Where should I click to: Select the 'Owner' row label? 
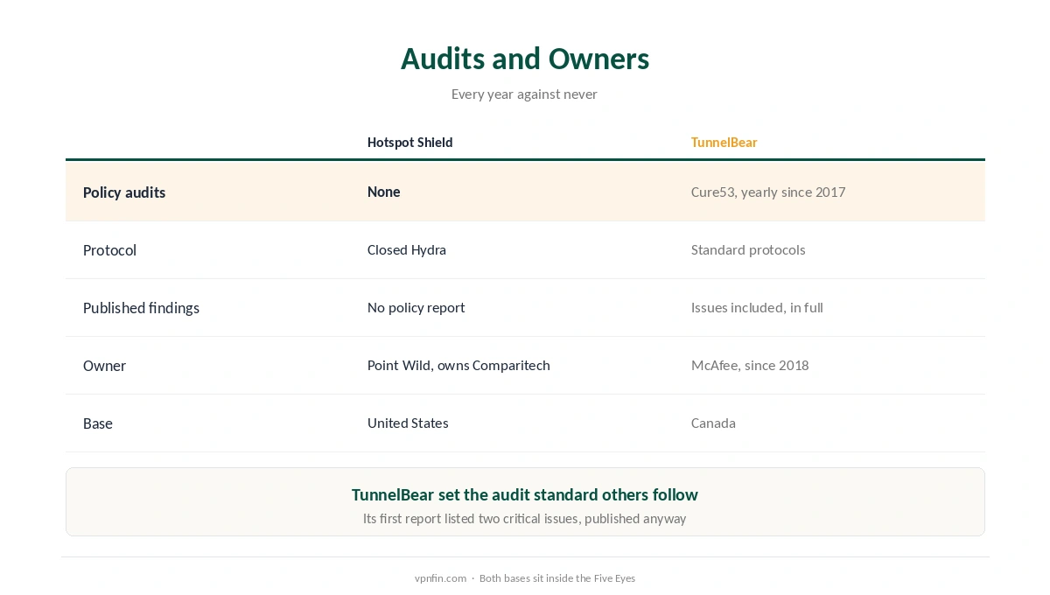pyautogui.click(x=104, y=366)
